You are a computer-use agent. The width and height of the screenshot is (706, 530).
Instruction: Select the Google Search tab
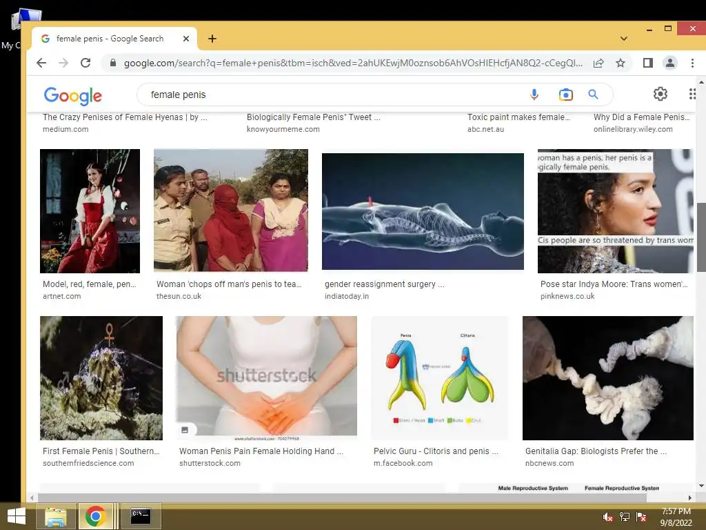click(114, 39)
